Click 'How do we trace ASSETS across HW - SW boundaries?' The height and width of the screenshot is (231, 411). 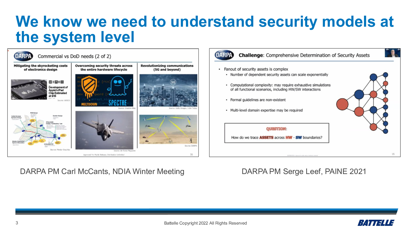coord(277,138)
